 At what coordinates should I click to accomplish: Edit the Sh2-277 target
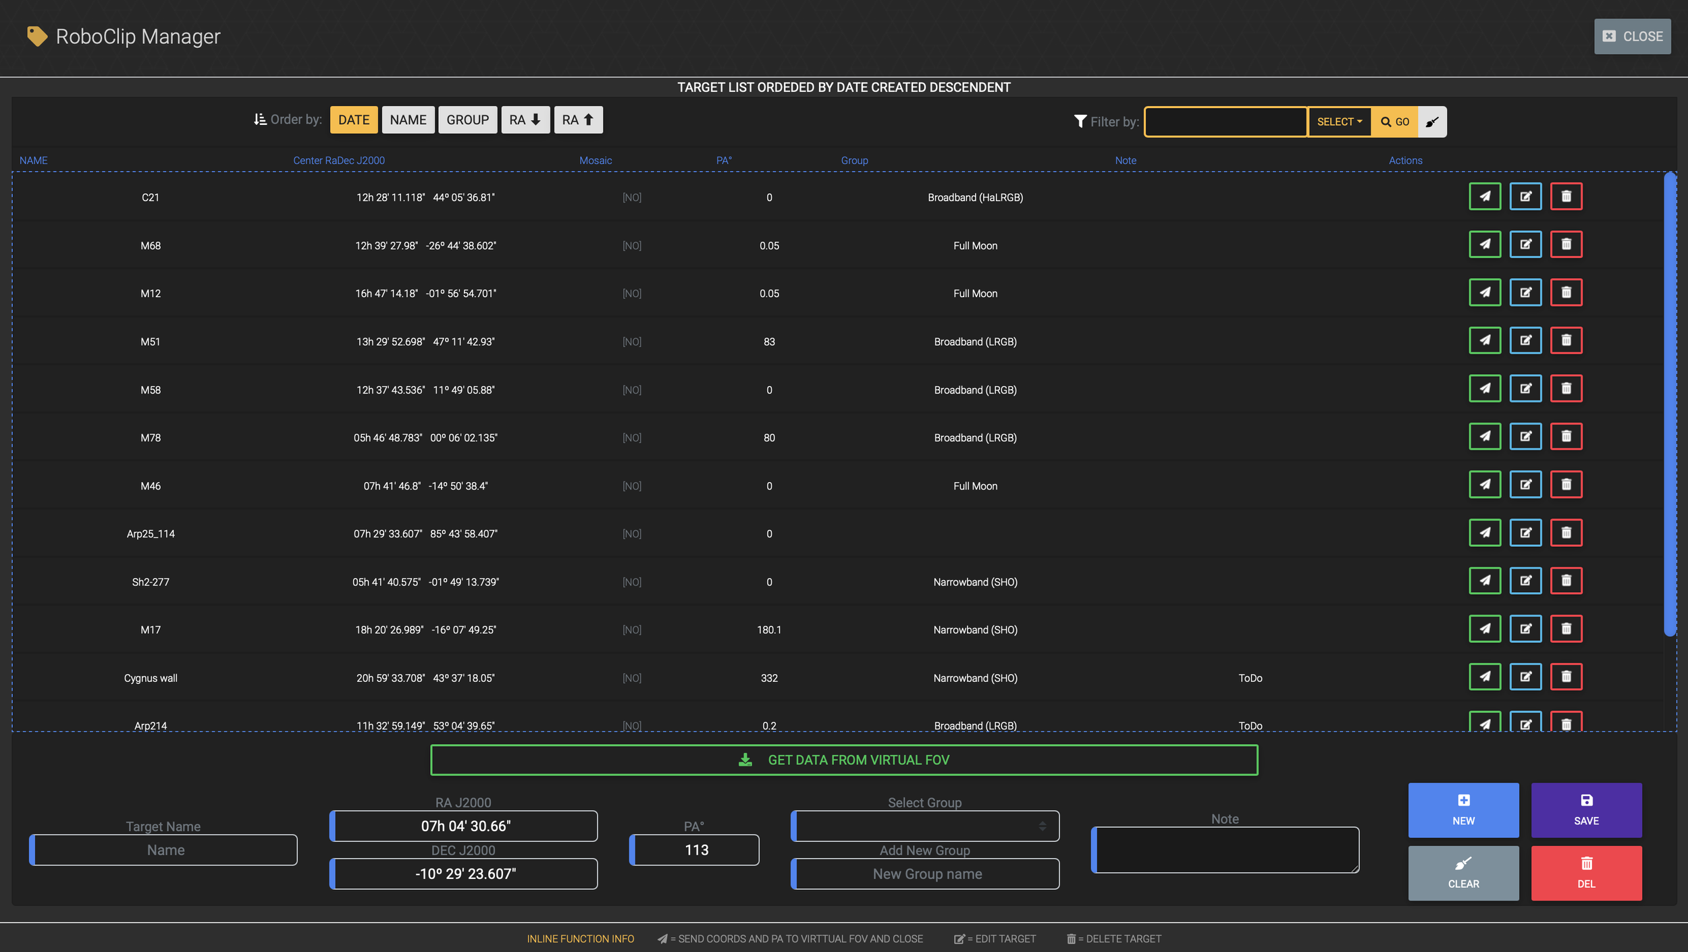click(1525, 581)
